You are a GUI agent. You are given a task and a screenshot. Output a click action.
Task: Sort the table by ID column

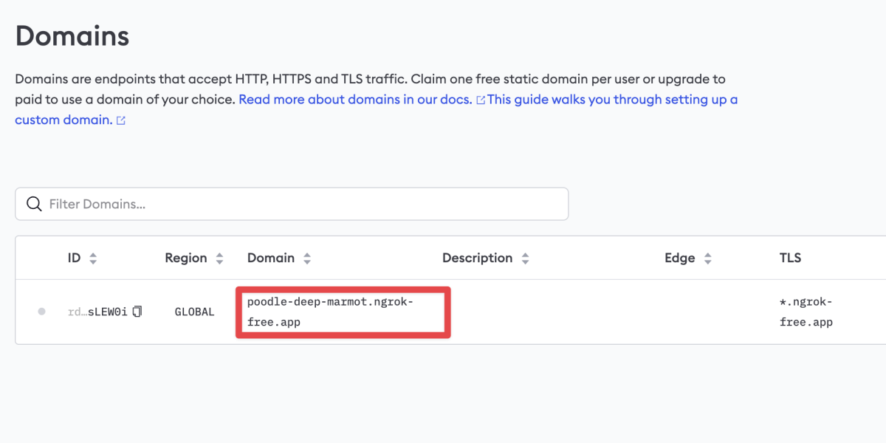(93, 258)
